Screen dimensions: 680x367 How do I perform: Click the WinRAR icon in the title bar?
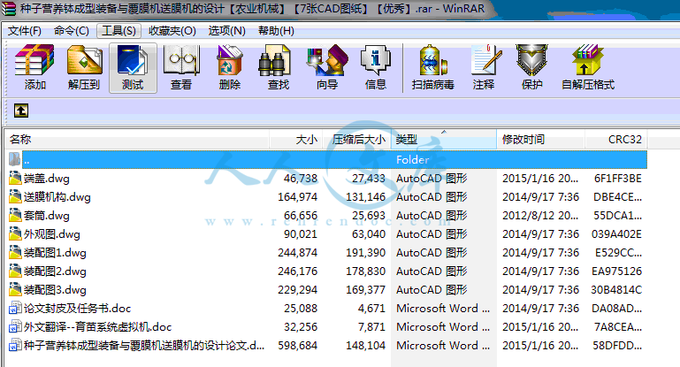pyautogui.click(x=8, y=9)
